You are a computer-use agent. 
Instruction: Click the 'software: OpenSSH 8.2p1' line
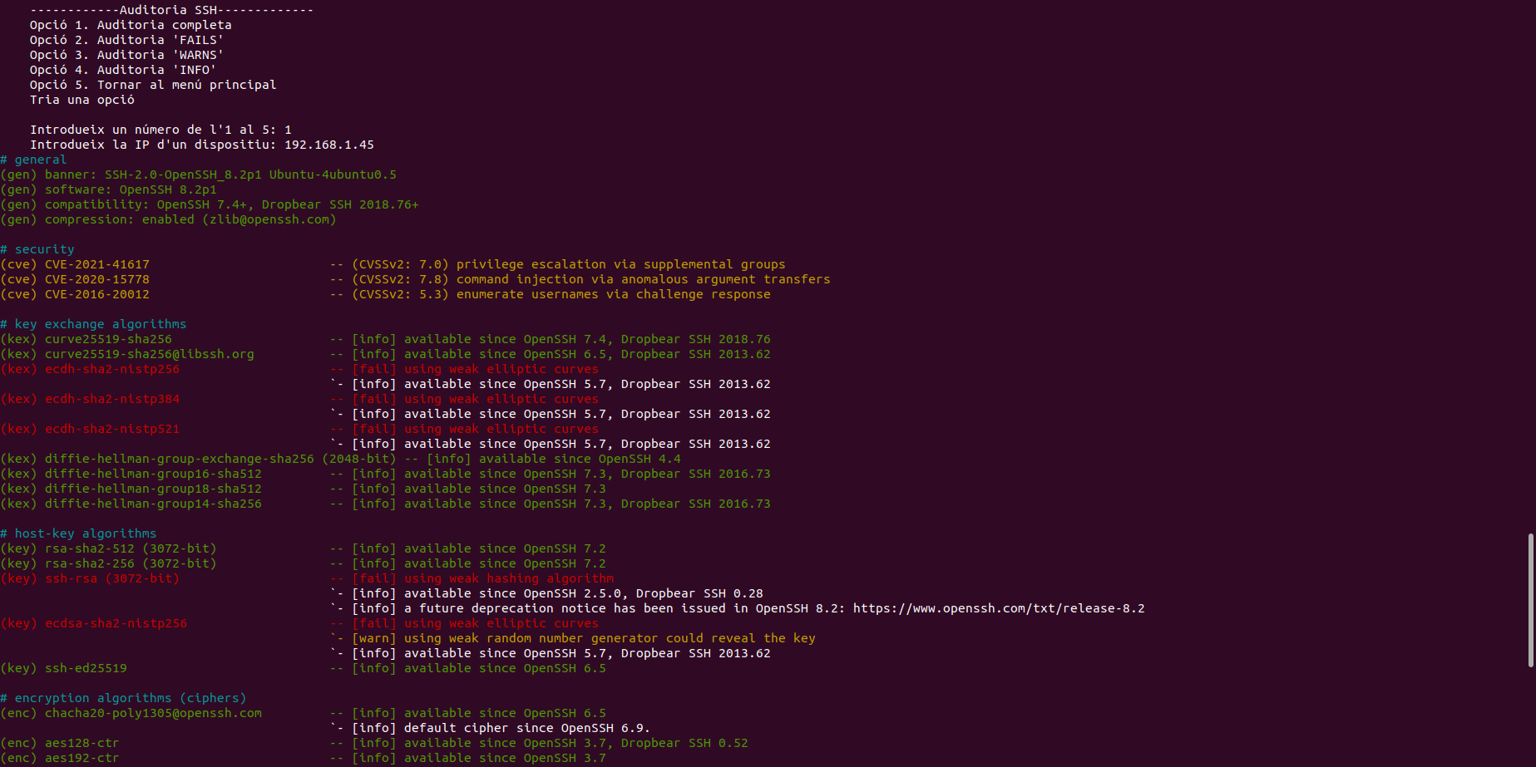click(108, 189)
